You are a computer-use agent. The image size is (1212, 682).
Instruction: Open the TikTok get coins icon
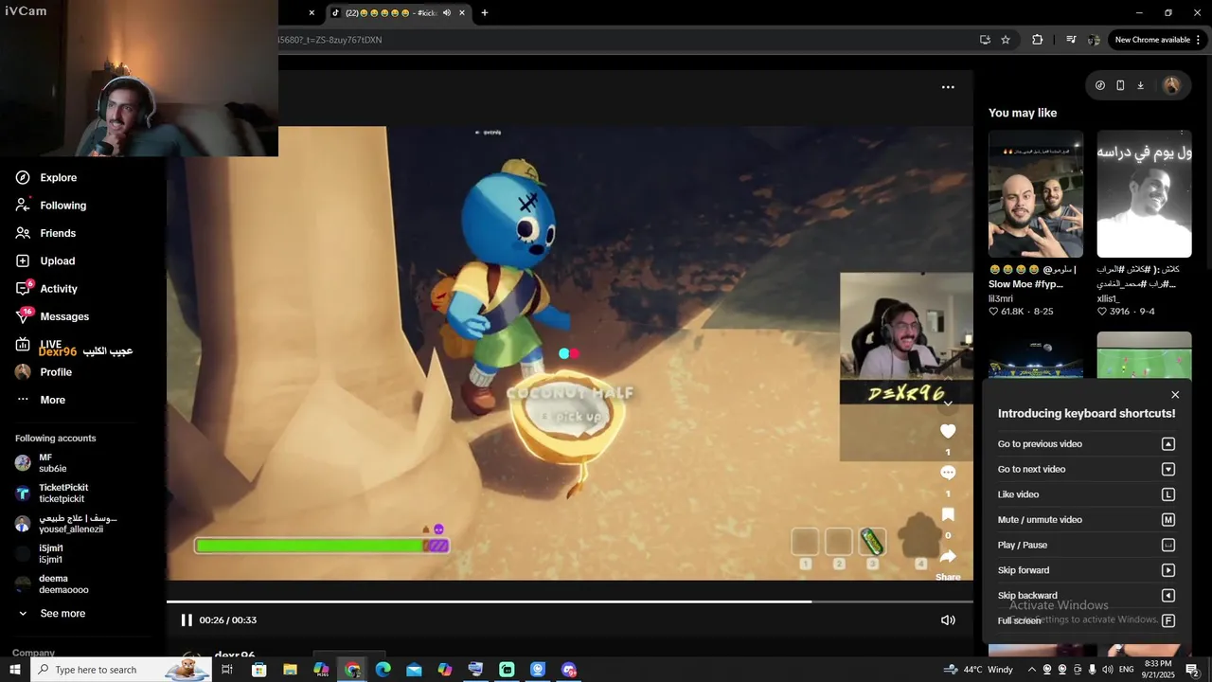(x=1100, y=85)
